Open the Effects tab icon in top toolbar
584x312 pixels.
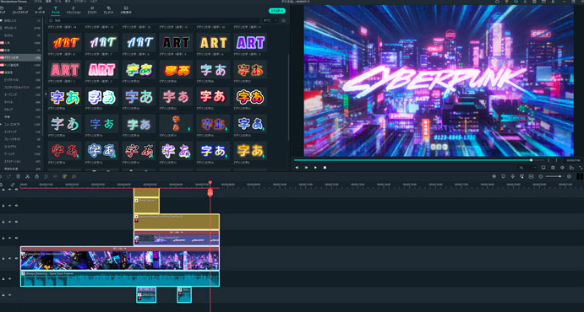[x=91, y=8]
